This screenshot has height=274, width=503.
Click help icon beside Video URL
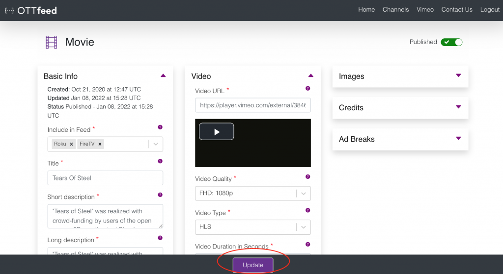coord(308,88)
